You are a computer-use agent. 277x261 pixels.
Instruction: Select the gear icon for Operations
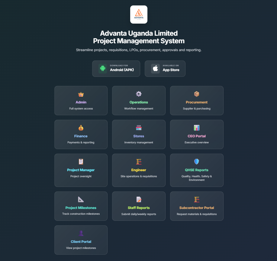point(139,94)
